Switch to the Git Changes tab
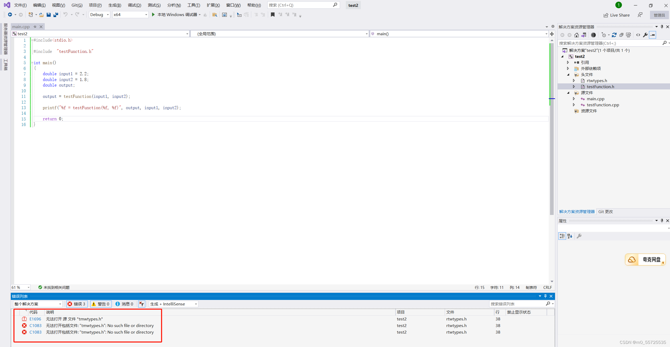Viewport: 670px width, 347px height. 605,212
